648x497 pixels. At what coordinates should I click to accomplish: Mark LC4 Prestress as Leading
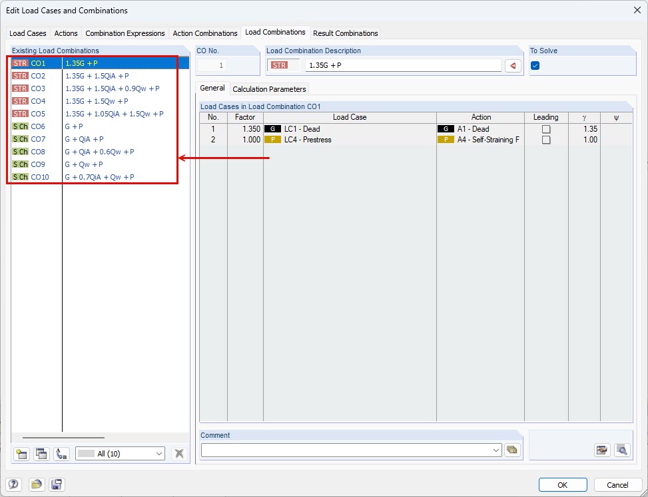tap(545, 140)
